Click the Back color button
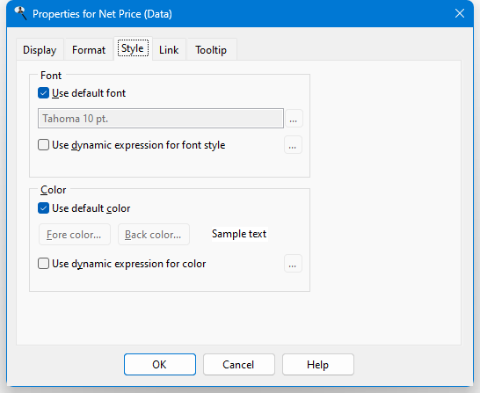 (x=154, y=235)
